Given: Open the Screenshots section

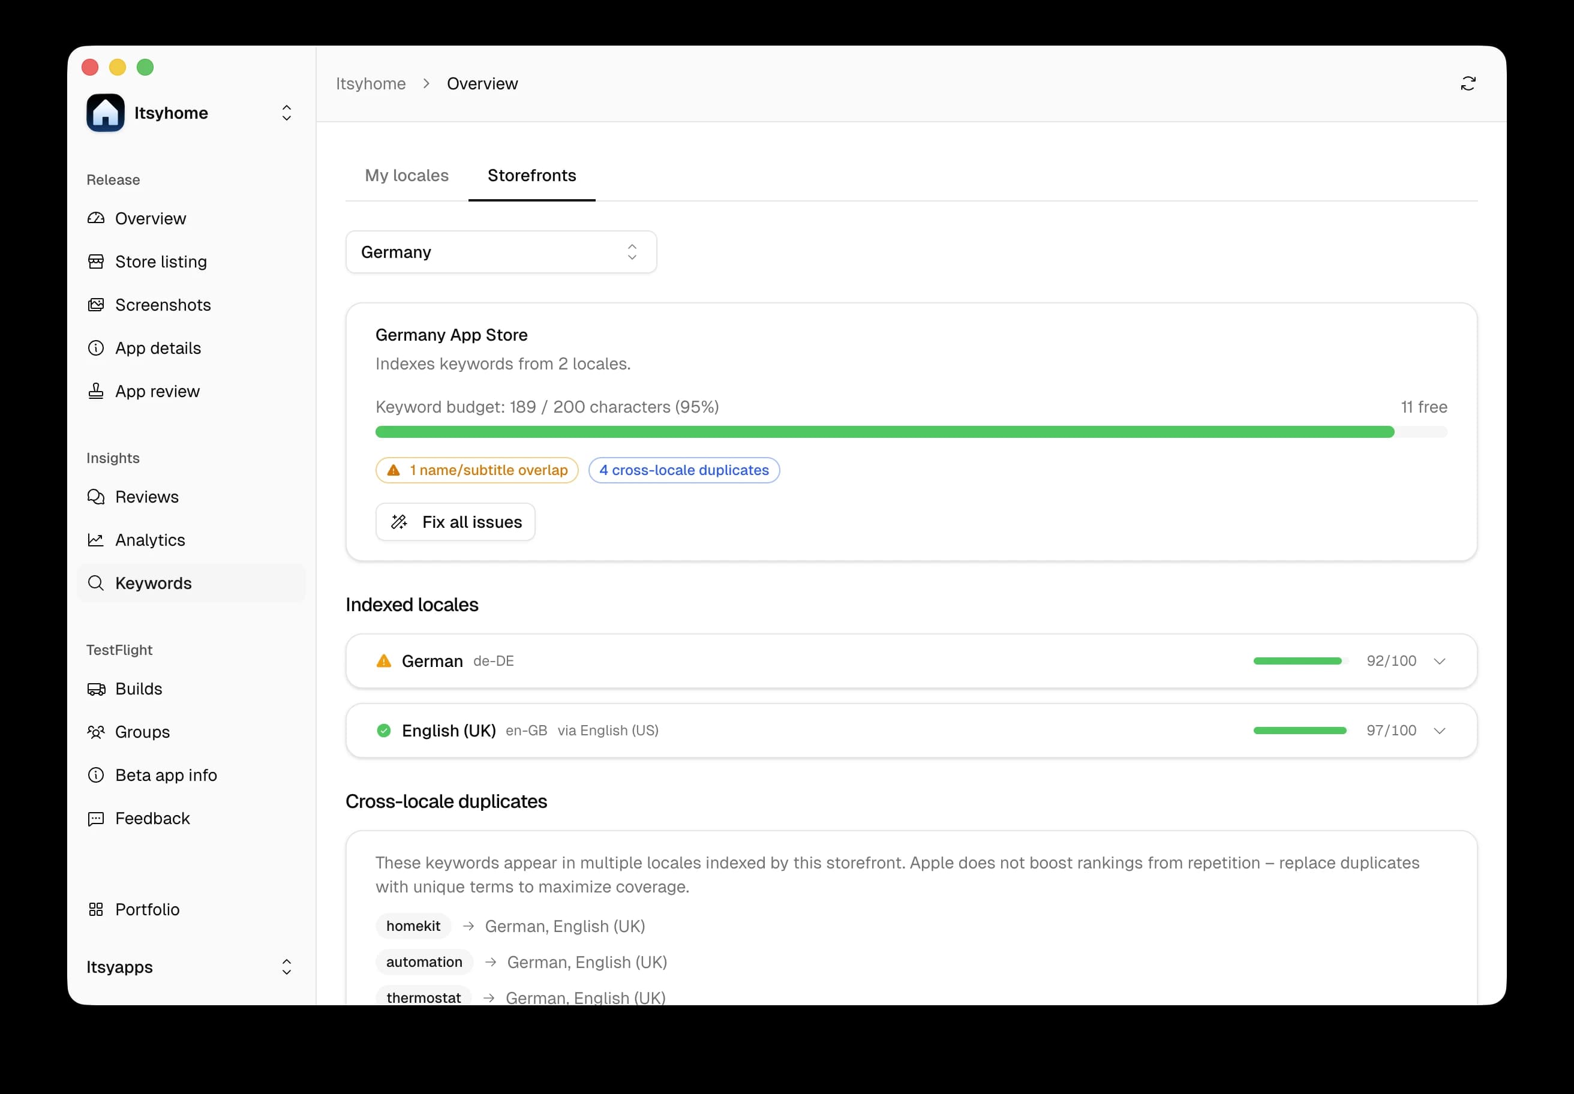Looking at the screenshot, I should click(x=163, y=304).
